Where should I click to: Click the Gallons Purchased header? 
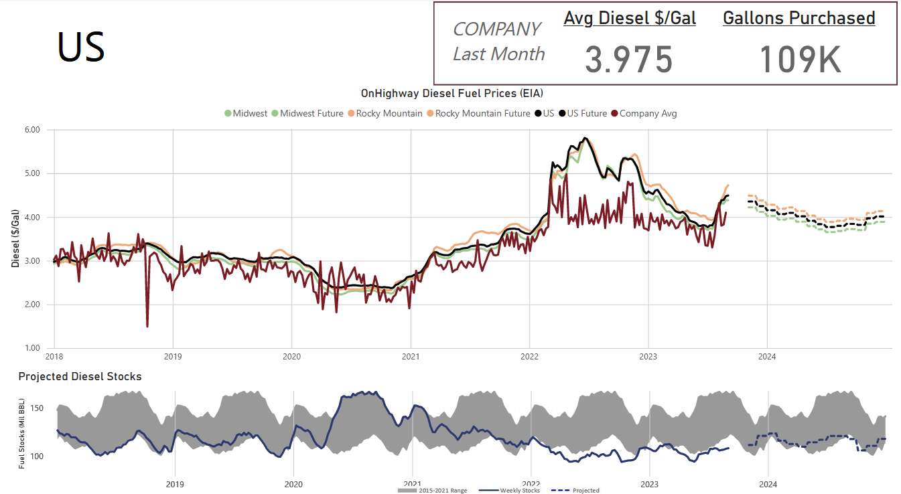pos(799,18)
